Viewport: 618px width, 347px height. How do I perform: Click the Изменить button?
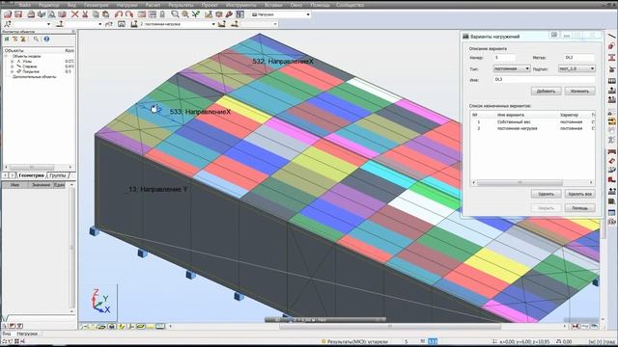(579, 91)
